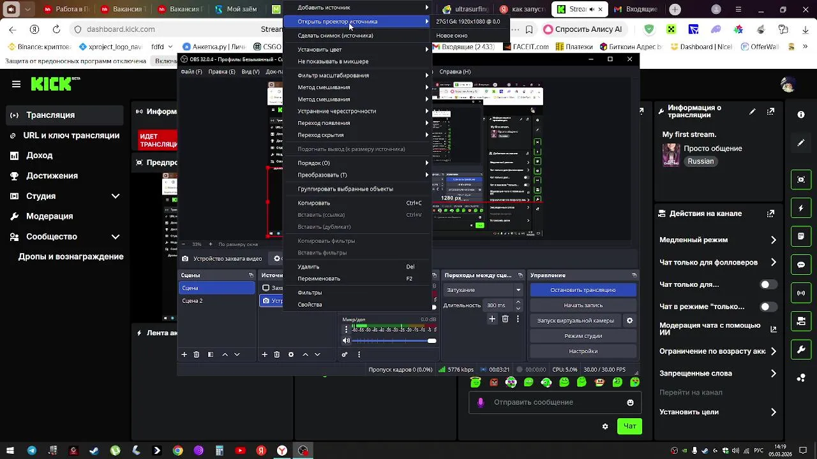817x459 pixels.
Task: Click the lightning bolt widget icon in Kick sidebar
Action: [x=801, y=208]
